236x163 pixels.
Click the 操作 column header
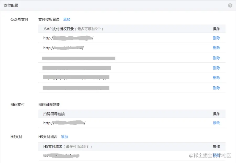(216, 29)
